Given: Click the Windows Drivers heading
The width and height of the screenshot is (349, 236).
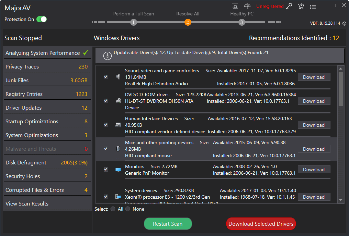Looking at the screenshot, I should click(117, 38).
